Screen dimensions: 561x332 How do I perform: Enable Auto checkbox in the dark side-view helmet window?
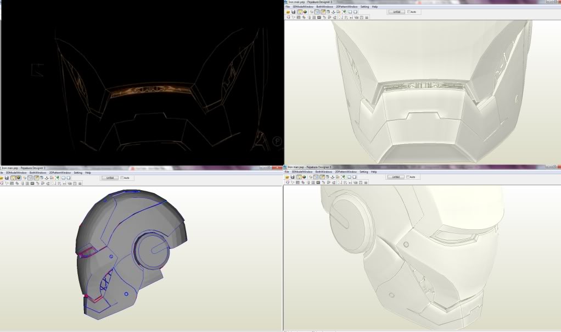tap(122, 178)
